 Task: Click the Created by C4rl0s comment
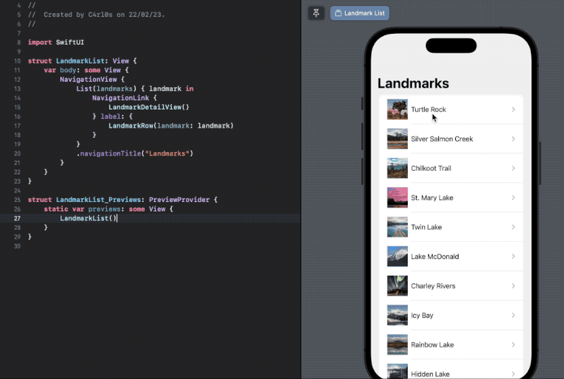97,15
